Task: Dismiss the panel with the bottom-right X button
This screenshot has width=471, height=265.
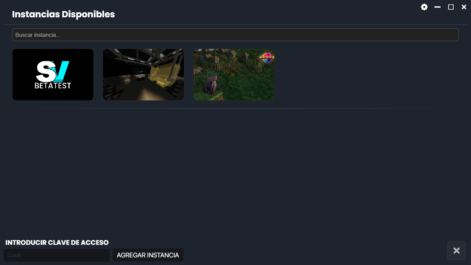Action: 457,251
